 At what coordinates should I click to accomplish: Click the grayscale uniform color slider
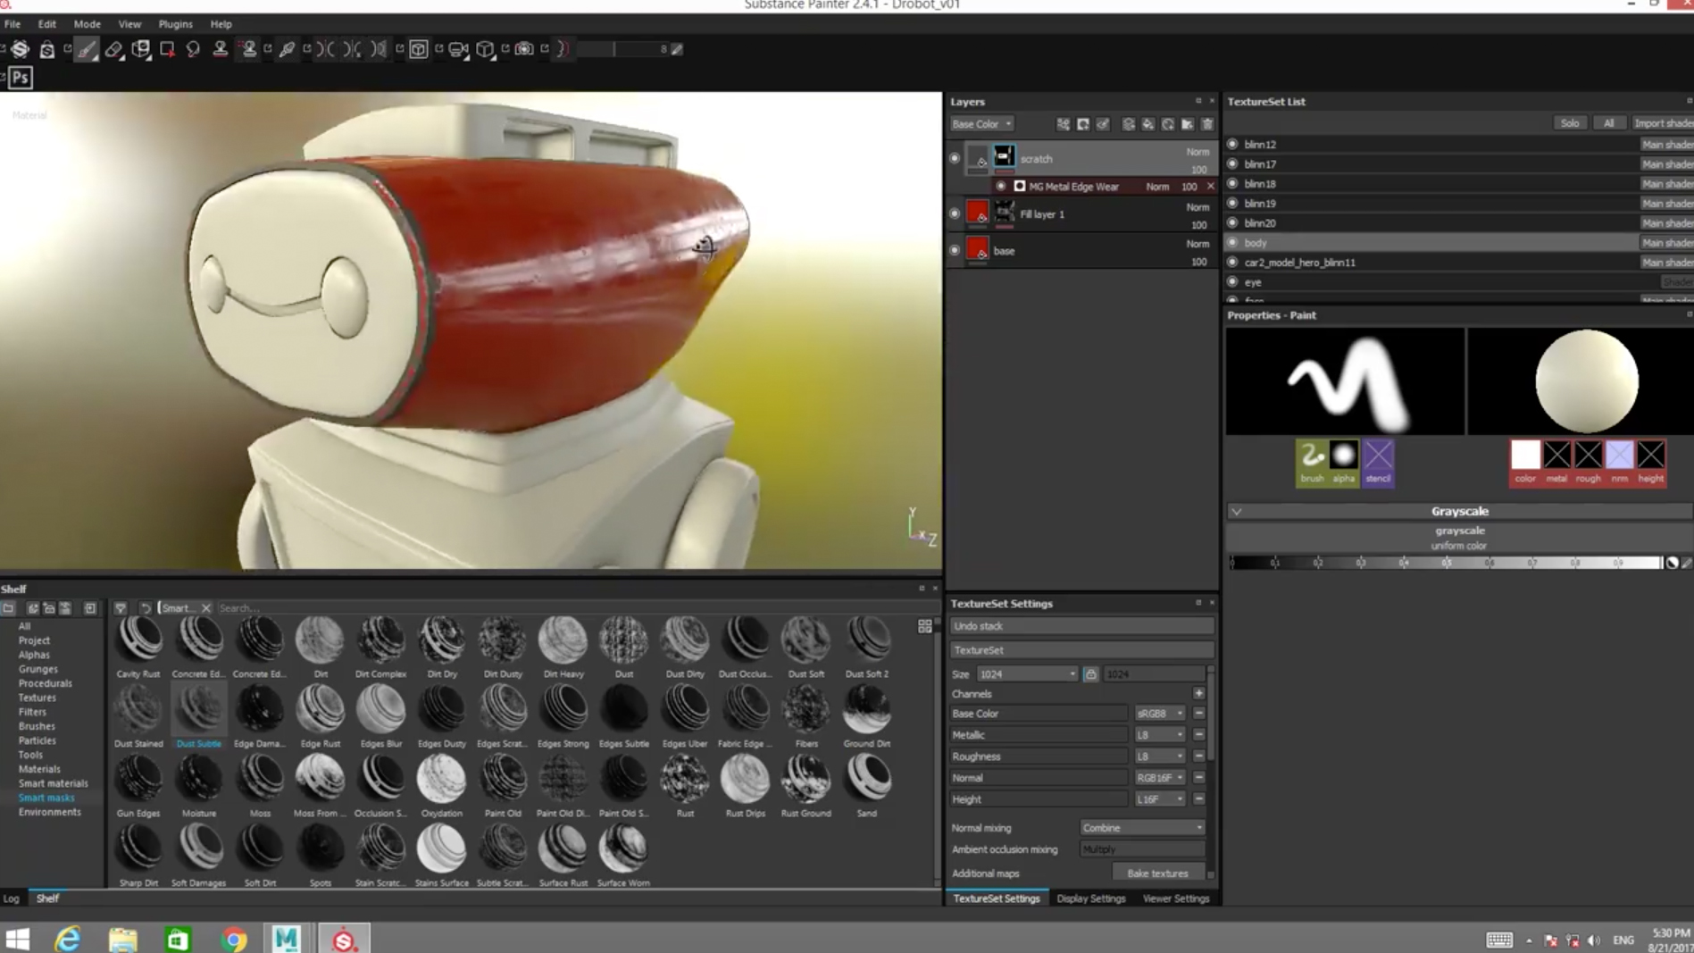click(x=1446, y=563)
